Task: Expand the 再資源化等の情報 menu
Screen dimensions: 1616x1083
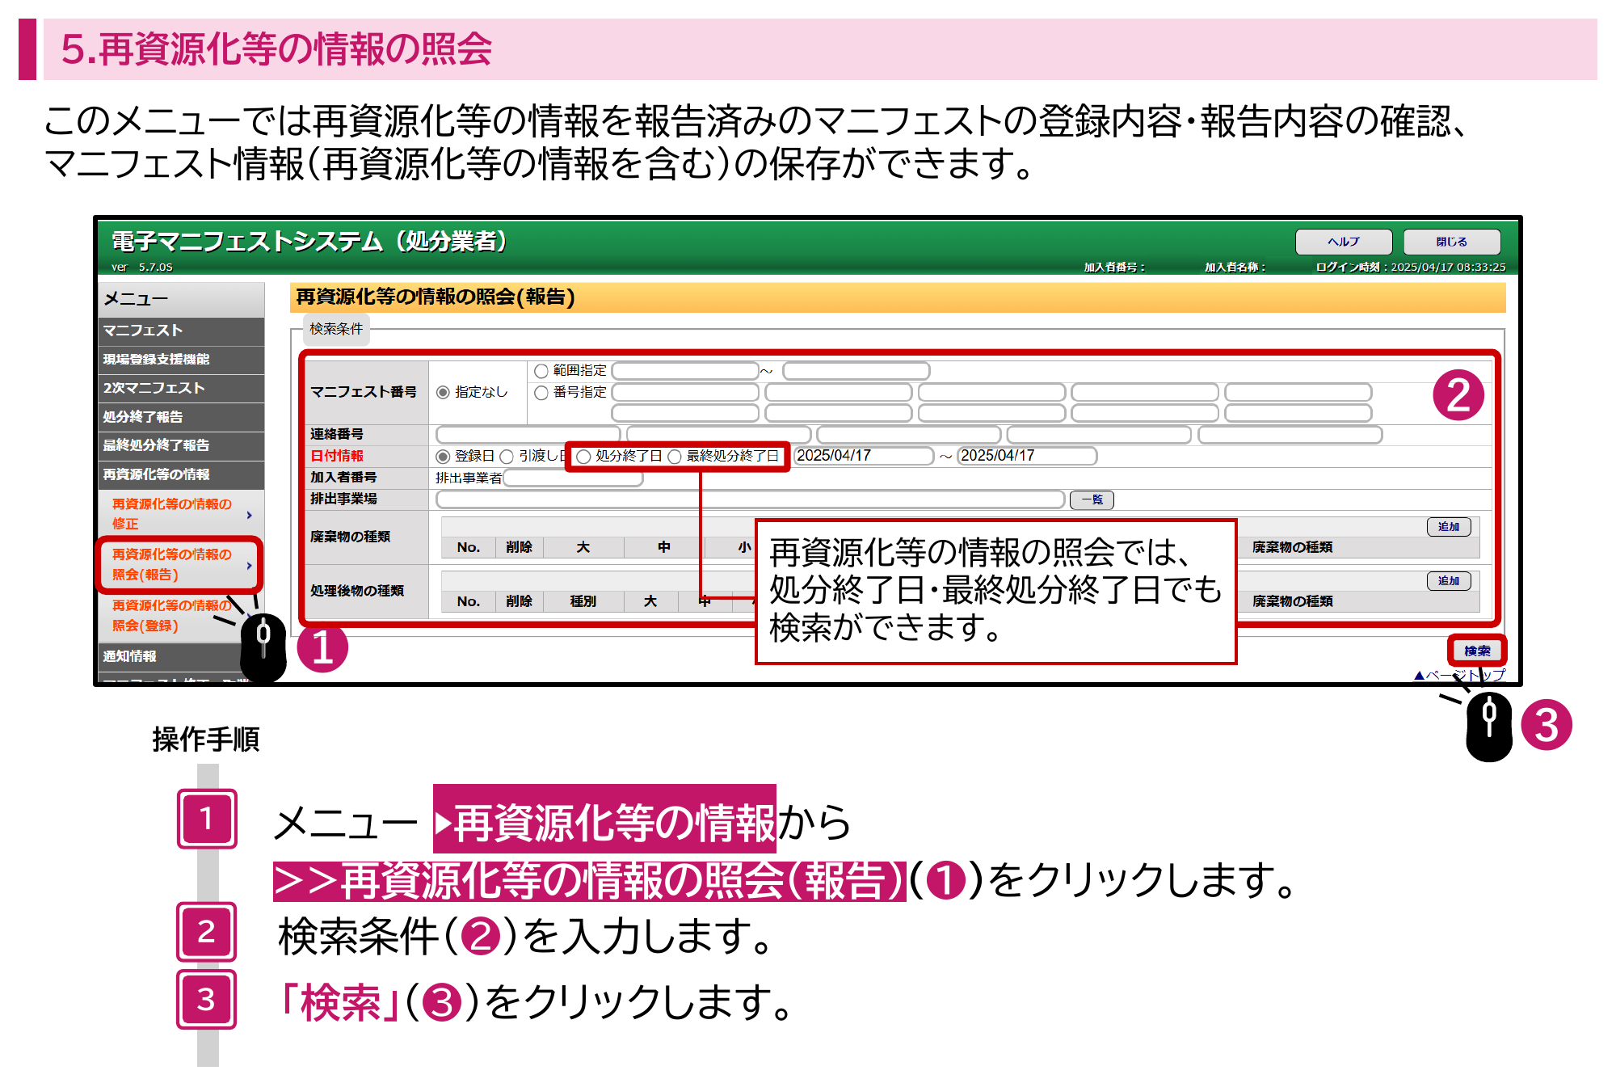Action: tap(181, 474)
